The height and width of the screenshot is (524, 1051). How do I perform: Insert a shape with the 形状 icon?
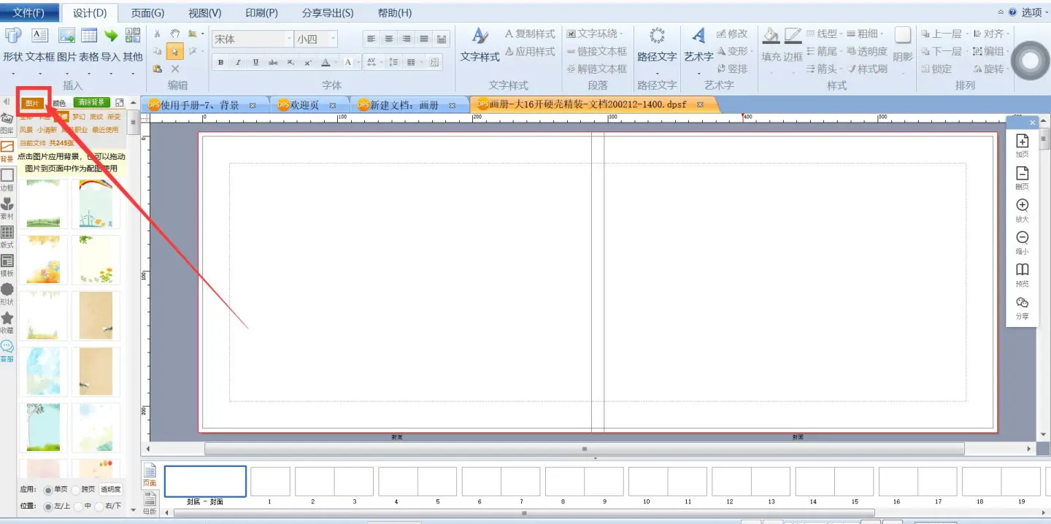(x=13, y=37)
